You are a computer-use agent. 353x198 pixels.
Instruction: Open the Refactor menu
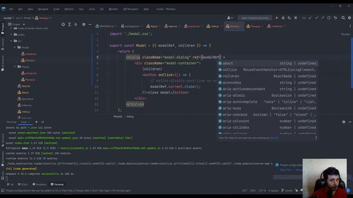69,9
